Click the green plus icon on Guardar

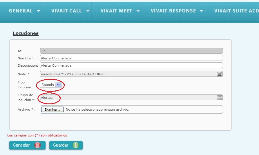point(76,145)
